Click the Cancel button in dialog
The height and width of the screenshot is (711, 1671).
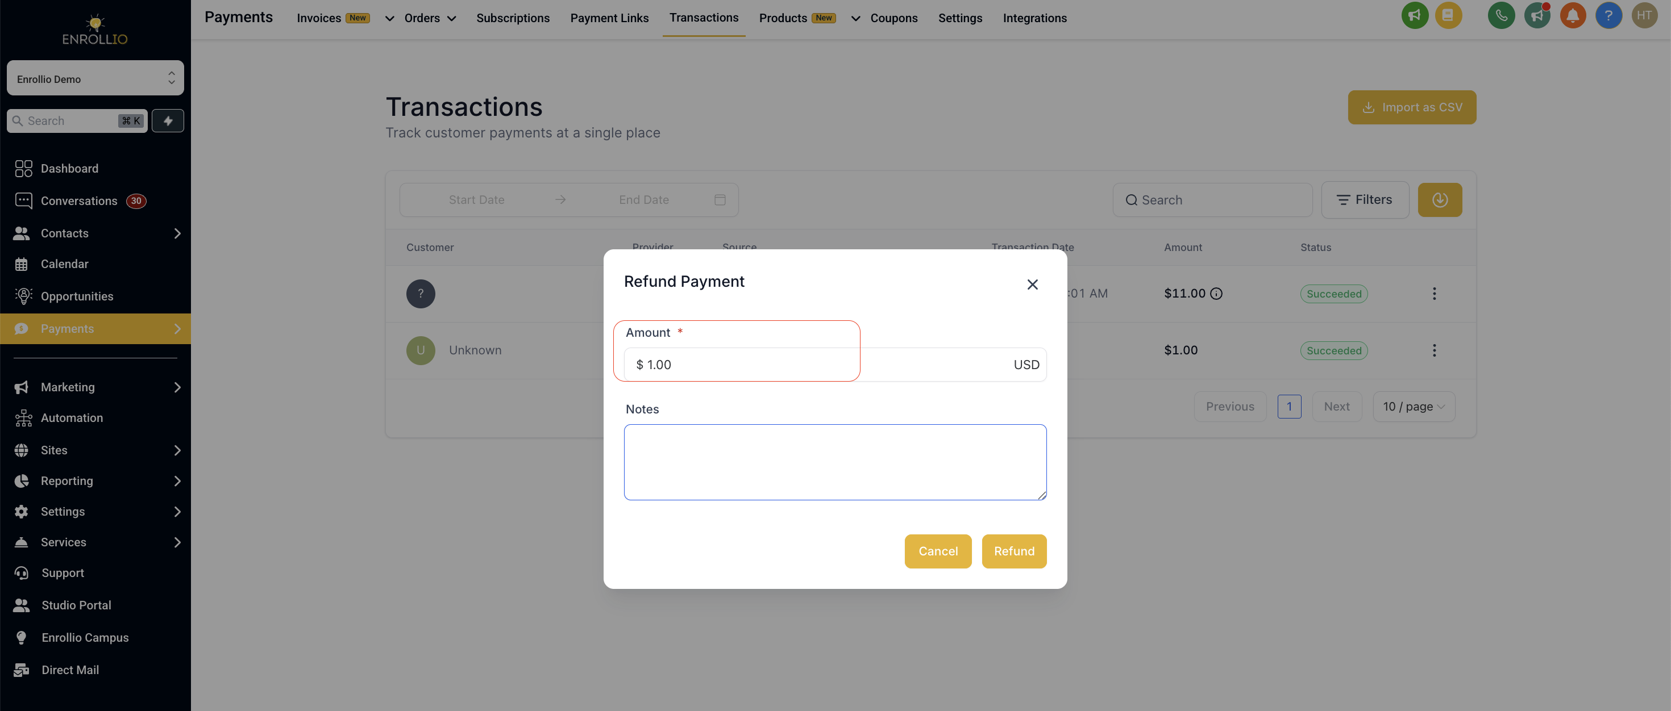[x=938, y=551]
